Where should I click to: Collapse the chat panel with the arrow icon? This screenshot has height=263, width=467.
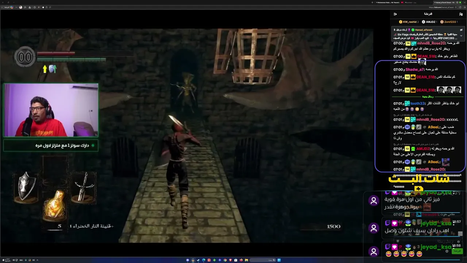coord(395,14)
